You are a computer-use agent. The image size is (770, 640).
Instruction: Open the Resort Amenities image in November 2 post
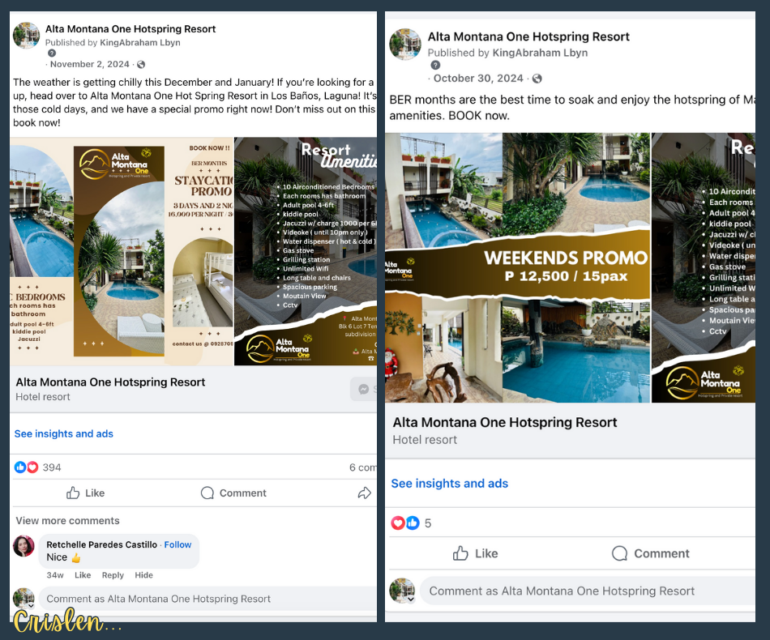coord(306,251)
